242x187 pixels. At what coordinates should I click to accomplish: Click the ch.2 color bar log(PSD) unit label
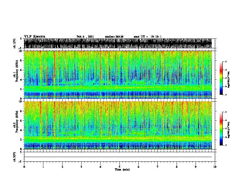229,130
